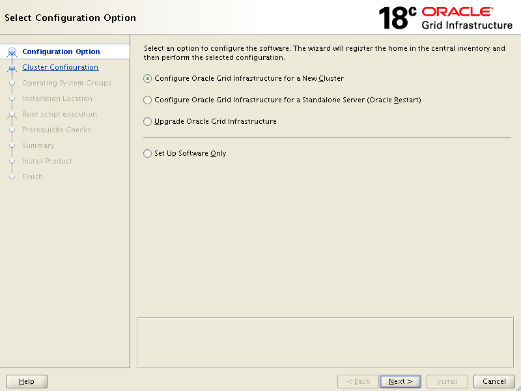Screen dimensions: 521x391
Task: Click the Root script execution step marker
Action: (12, 115)
